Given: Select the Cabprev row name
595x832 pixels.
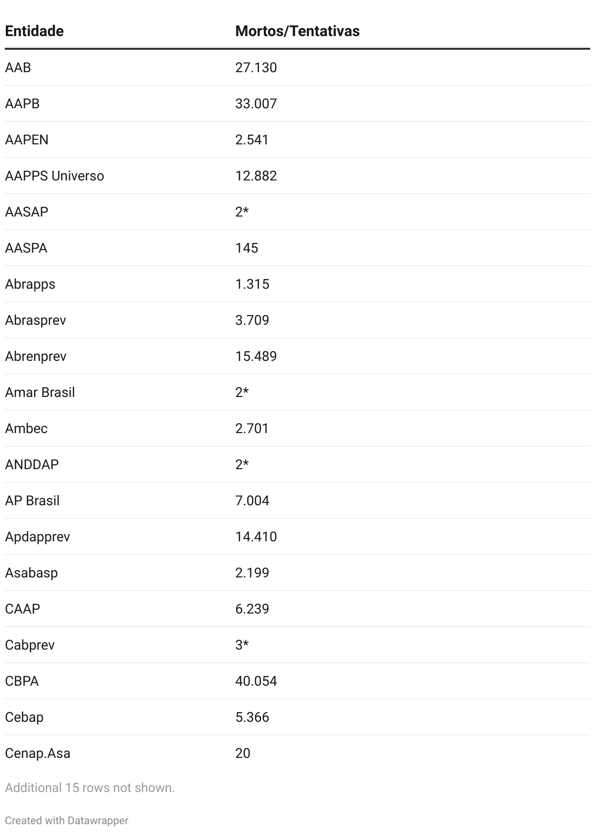Looking at the screenshot, I should point(30,645).
